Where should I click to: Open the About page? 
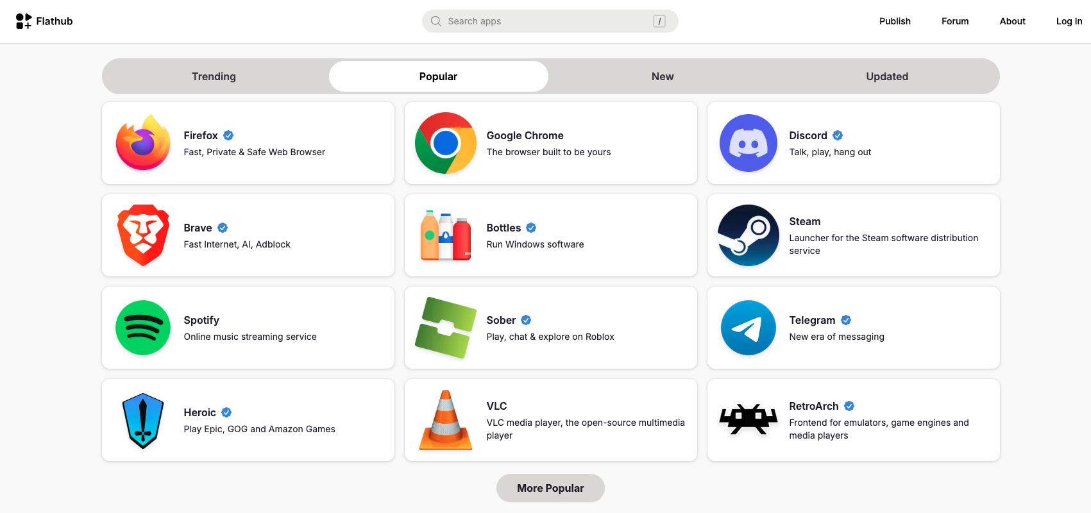[1013, 21]
